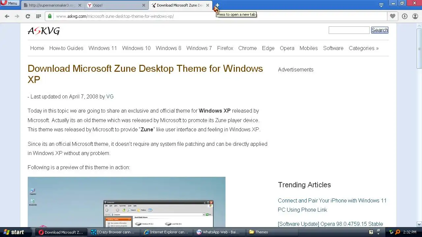Reload the page with the refresh icon
The image size is (422, 237).
click(x=28, y=16)
